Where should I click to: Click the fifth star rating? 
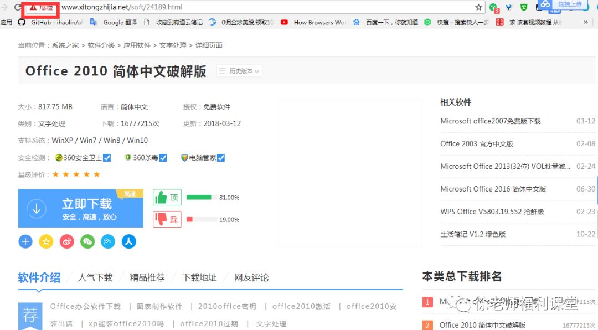[x=97, y=173]
